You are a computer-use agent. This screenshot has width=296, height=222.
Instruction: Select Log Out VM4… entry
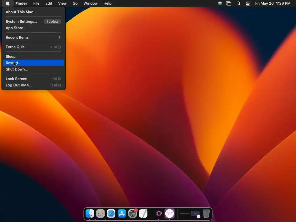[34, 85]
